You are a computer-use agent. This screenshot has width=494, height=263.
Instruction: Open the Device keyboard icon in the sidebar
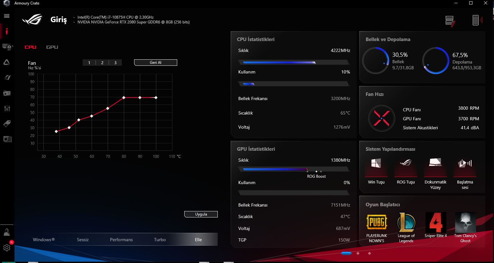(7, 47)
